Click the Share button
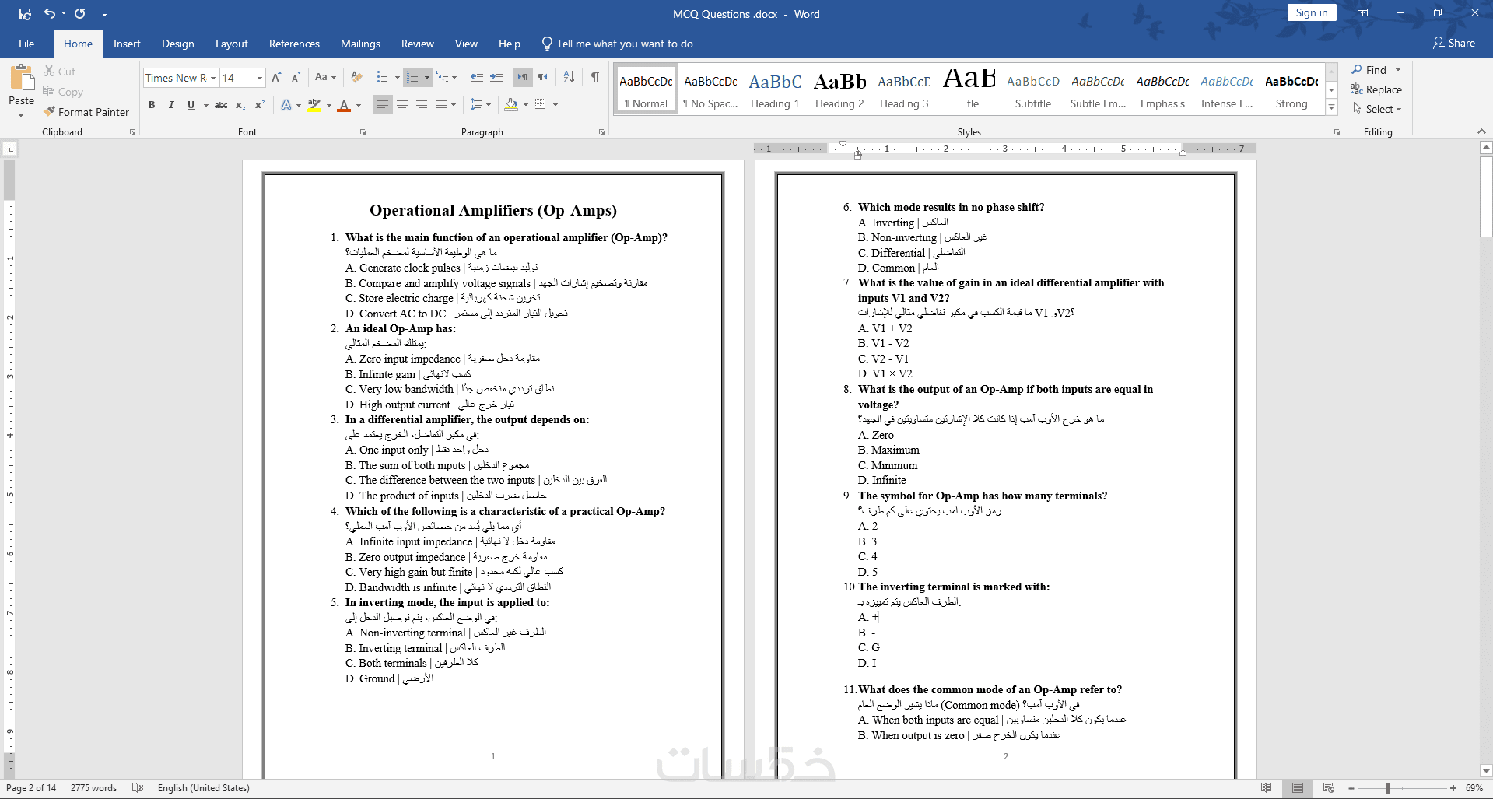This screenshot has width=1493, height=799. [x=1454, y=44]
